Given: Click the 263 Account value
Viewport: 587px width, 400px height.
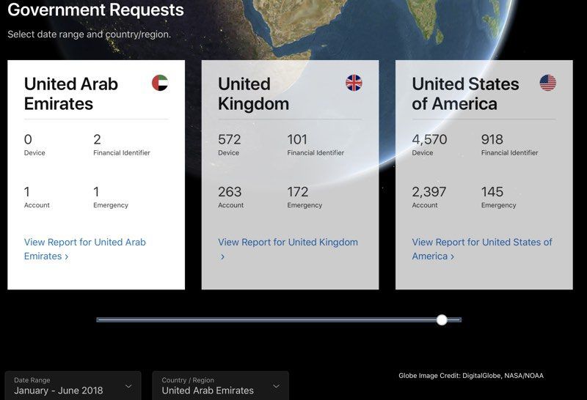Looking at the screenshot, I should coord(230,192).
